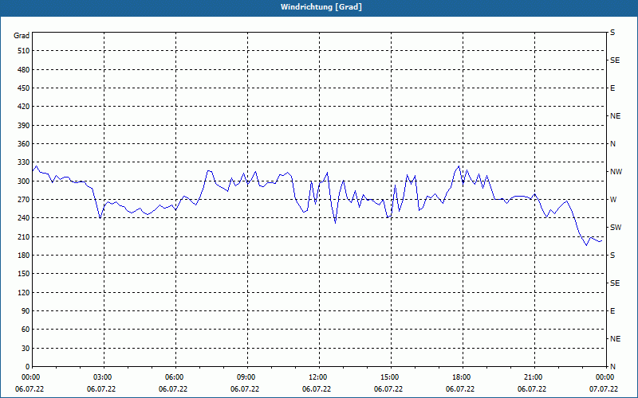The width and height of the screenshot is (638, 398).
Task: Select the 30 degree axis label
Action: pos(26,348)
